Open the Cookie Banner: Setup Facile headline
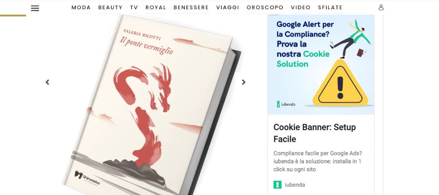 pyautogui.click(x=315, y=133)
